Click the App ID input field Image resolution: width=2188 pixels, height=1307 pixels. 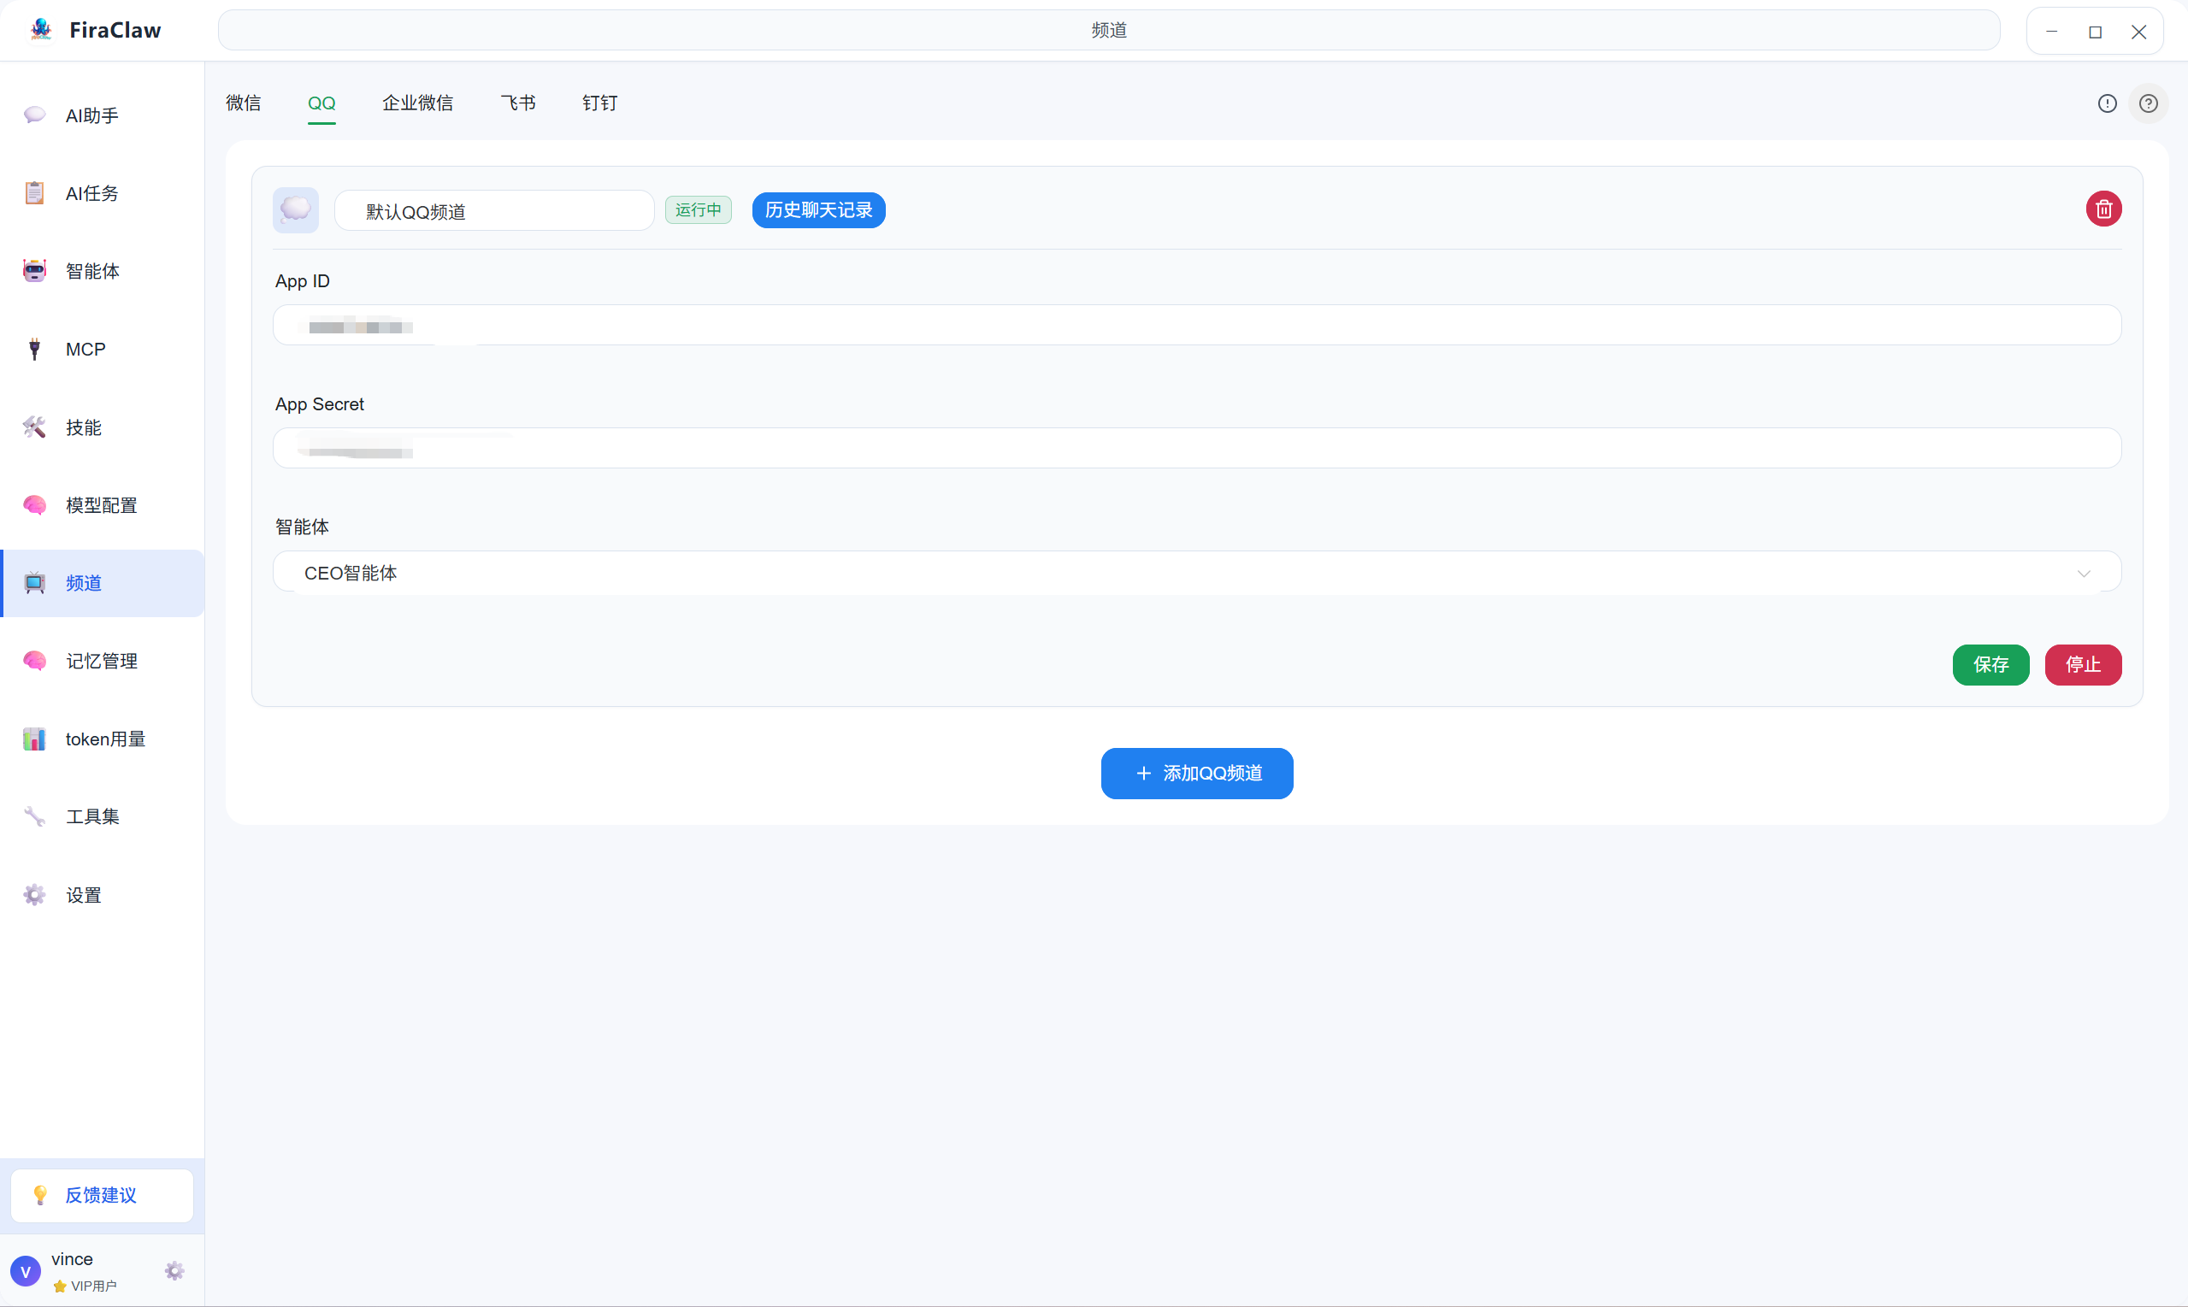click(x=1197, y=325)
